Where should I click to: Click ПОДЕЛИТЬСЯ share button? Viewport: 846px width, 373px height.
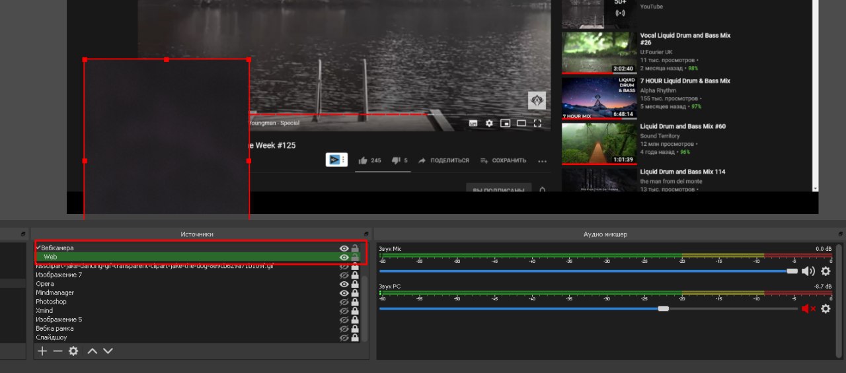[x=443, y=160]
